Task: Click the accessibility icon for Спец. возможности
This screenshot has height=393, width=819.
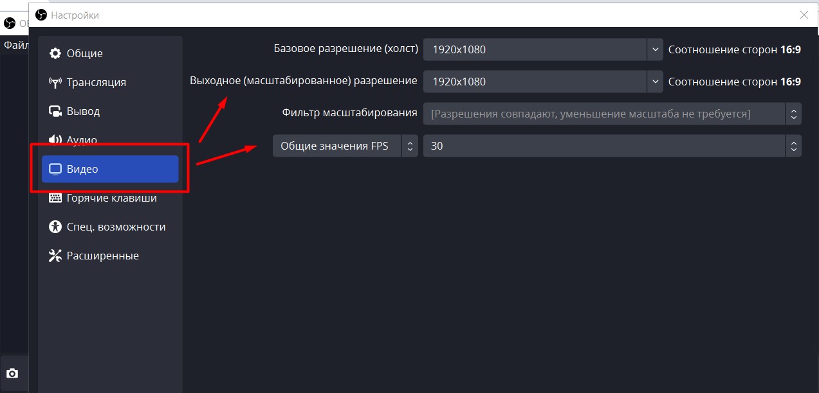Action: 55,227
